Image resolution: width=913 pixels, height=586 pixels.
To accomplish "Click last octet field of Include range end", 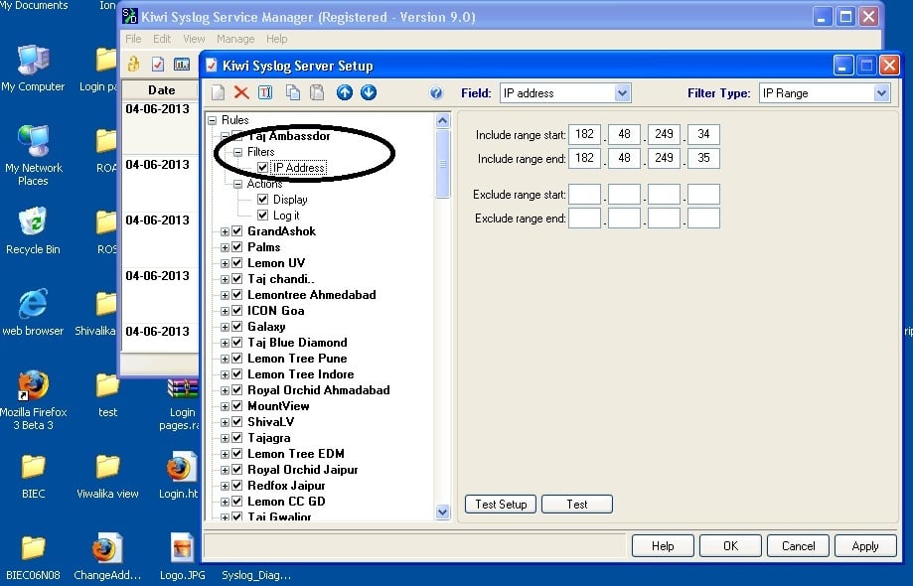I will click(x=703, y=158).
